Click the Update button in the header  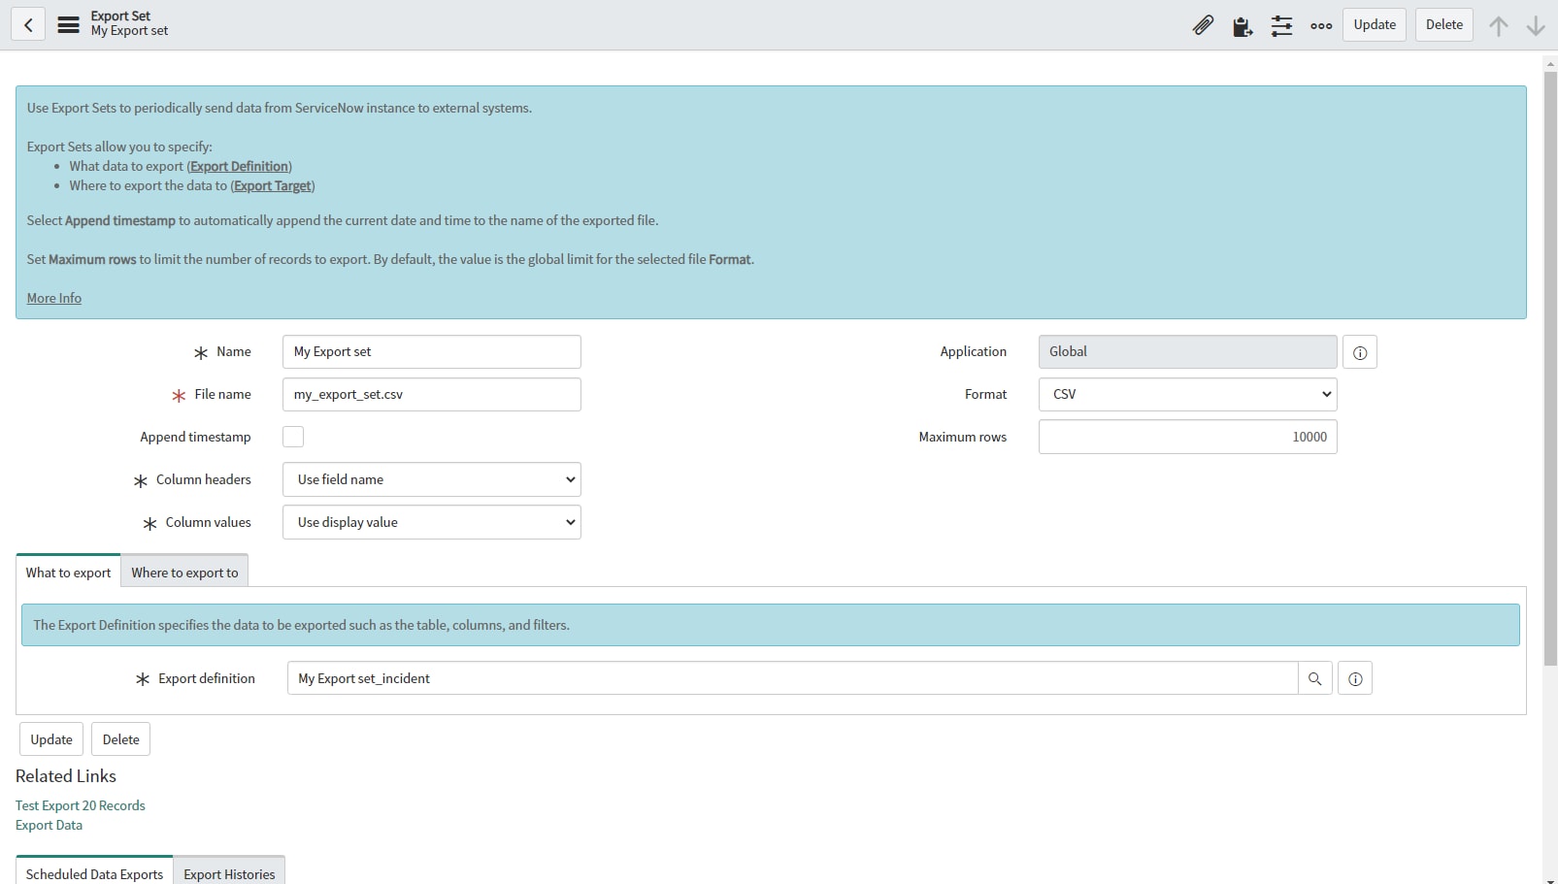click(1375, 25)
